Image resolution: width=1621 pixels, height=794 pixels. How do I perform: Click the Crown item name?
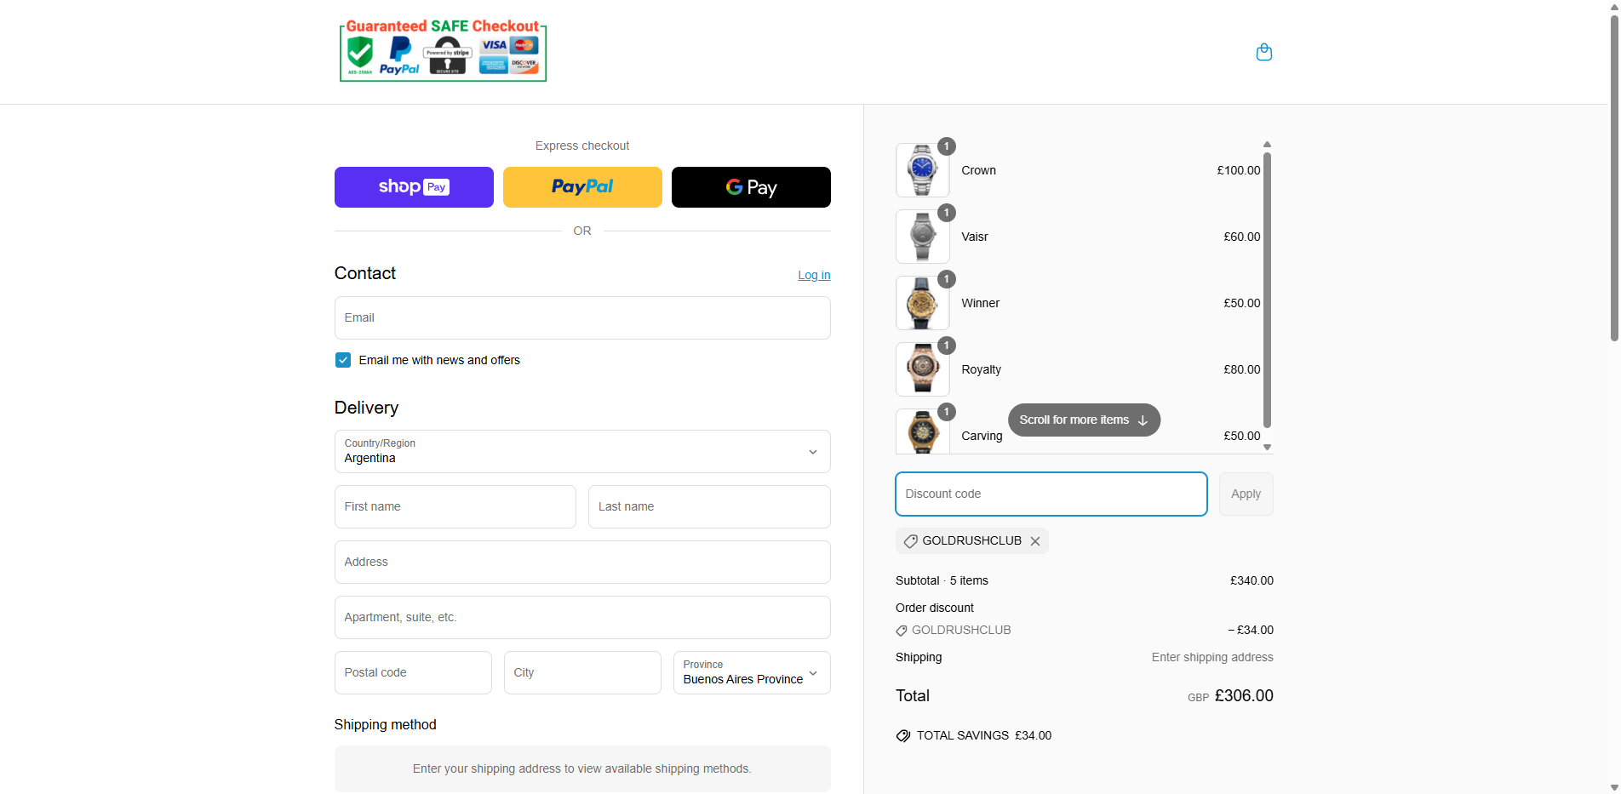click(x=978, y=170)
